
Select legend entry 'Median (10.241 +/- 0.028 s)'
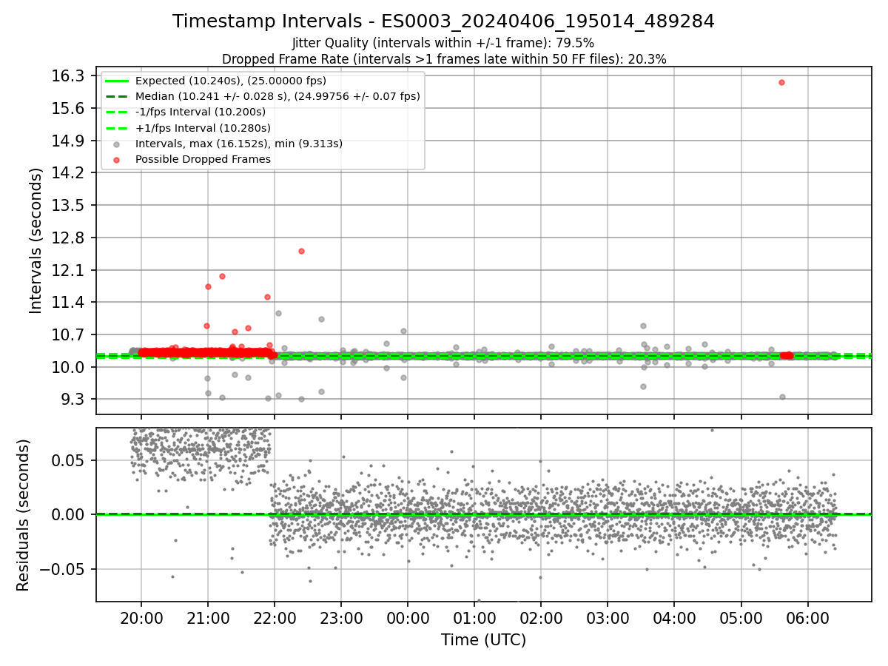pos(277,96)
